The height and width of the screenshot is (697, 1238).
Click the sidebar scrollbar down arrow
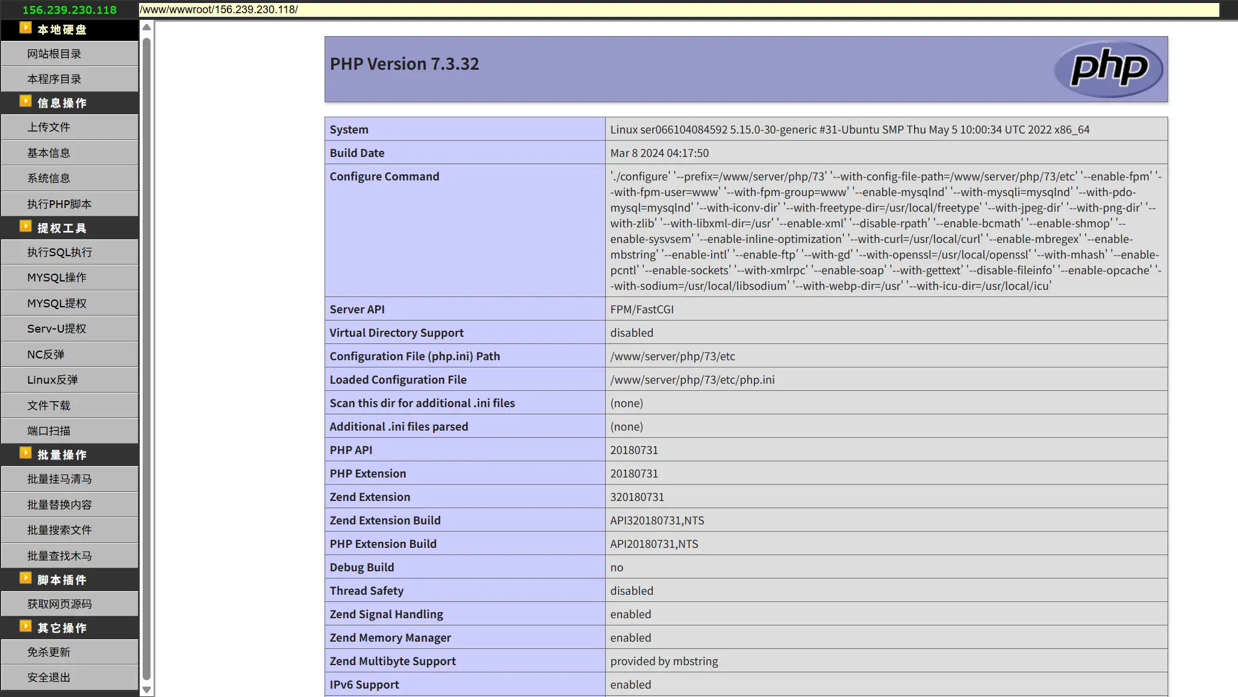click(x=146, y=690)
